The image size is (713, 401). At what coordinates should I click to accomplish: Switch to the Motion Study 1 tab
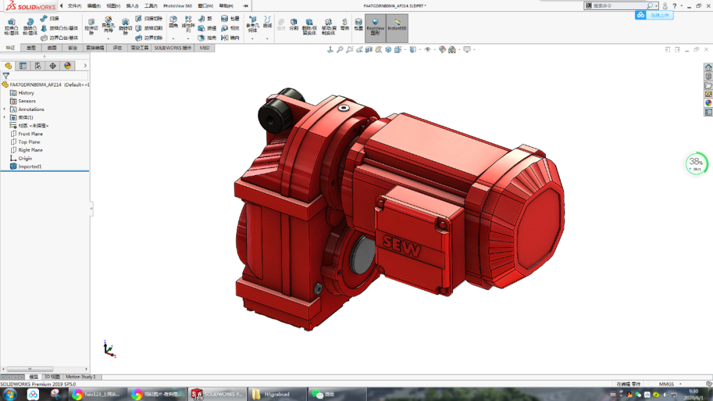[81, 377]
